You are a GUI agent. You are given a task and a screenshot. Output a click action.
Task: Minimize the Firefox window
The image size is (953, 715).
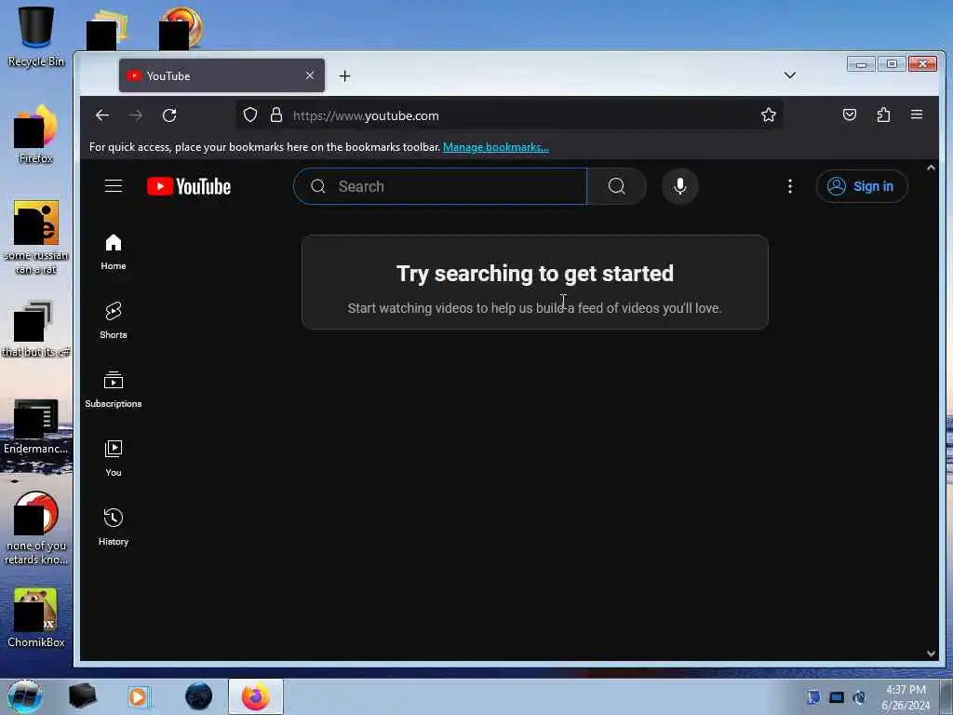pyautogui.click(x=861, y=63)
